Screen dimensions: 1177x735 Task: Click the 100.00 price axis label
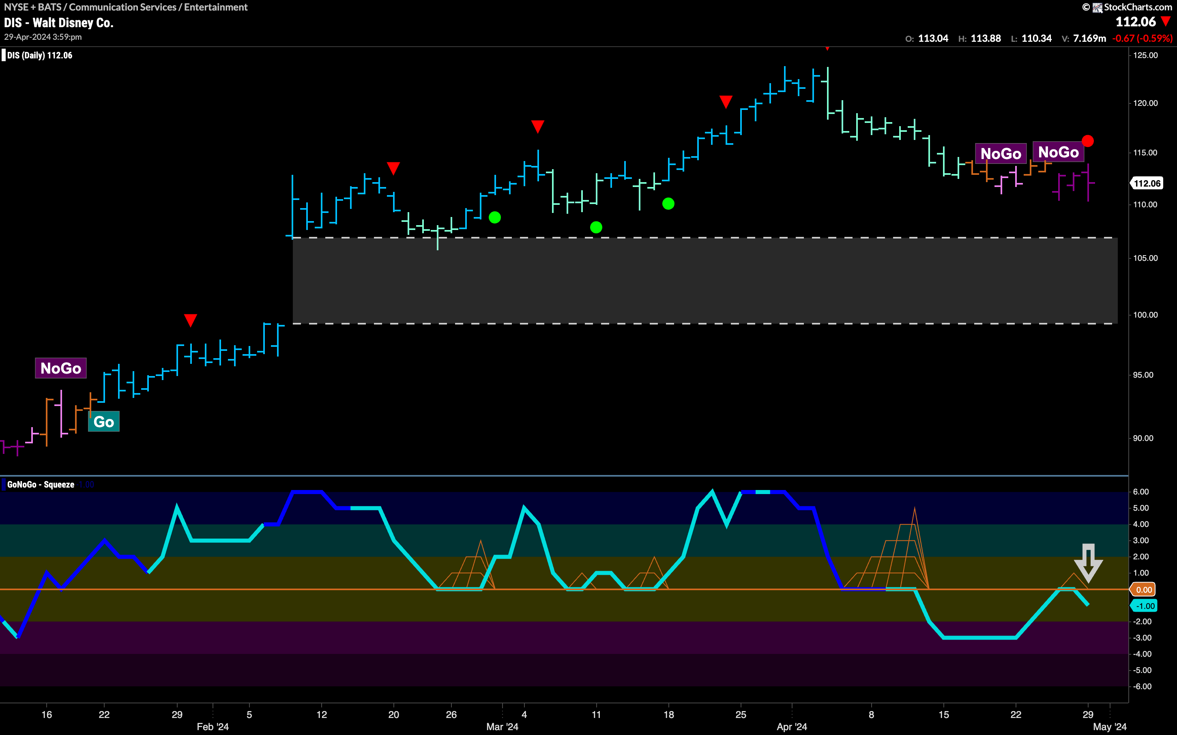(x=1145, y=315)
